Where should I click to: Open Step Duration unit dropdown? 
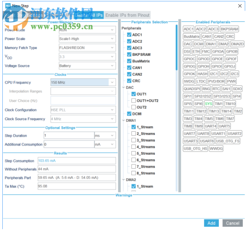pyautogui.click(x=105, y=136)
